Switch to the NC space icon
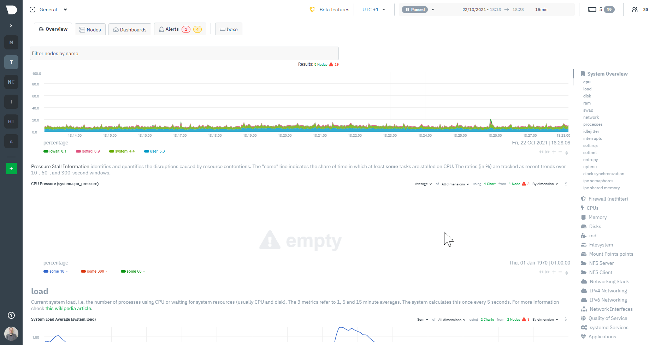 [11, 82]
